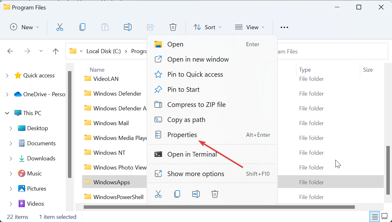This screenshot has height=222, width=392.
Task: Collapse the This PC tree in sidebar
Action: pyautogui.click(x=7, y=113)
